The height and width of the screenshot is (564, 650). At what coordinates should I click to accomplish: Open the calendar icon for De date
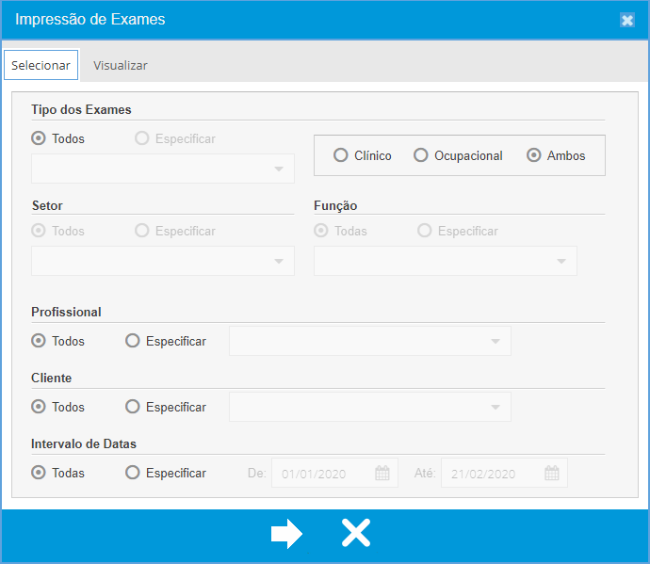click(382, 474)
